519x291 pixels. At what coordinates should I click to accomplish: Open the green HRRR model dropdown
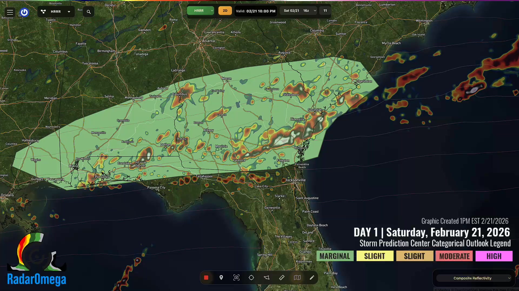201,11
